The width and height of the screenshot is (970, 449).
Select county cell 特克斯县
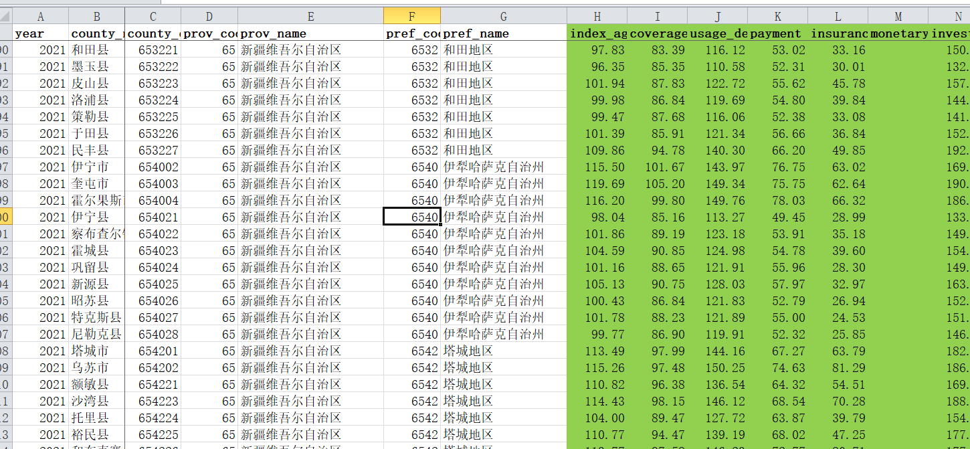97,317
